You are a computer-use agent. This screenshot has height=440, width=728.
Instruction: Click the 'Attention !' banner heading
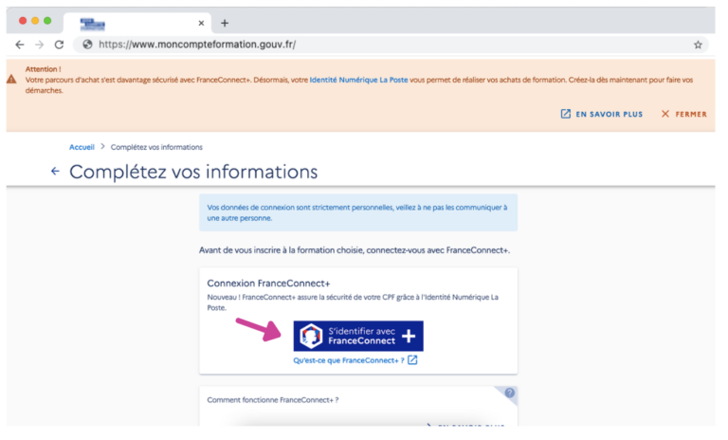pyautogui.click(x=44, y=69)
